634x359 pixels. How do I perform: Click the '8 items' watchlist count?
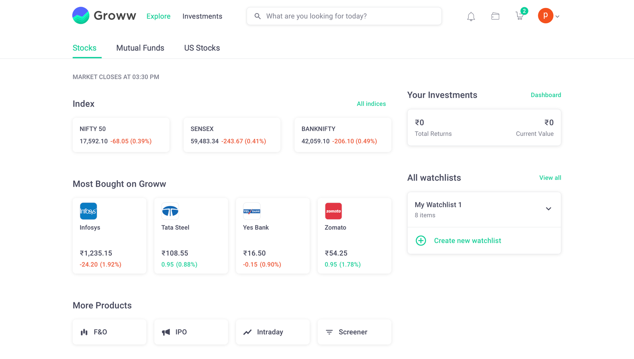click(425, 215)
